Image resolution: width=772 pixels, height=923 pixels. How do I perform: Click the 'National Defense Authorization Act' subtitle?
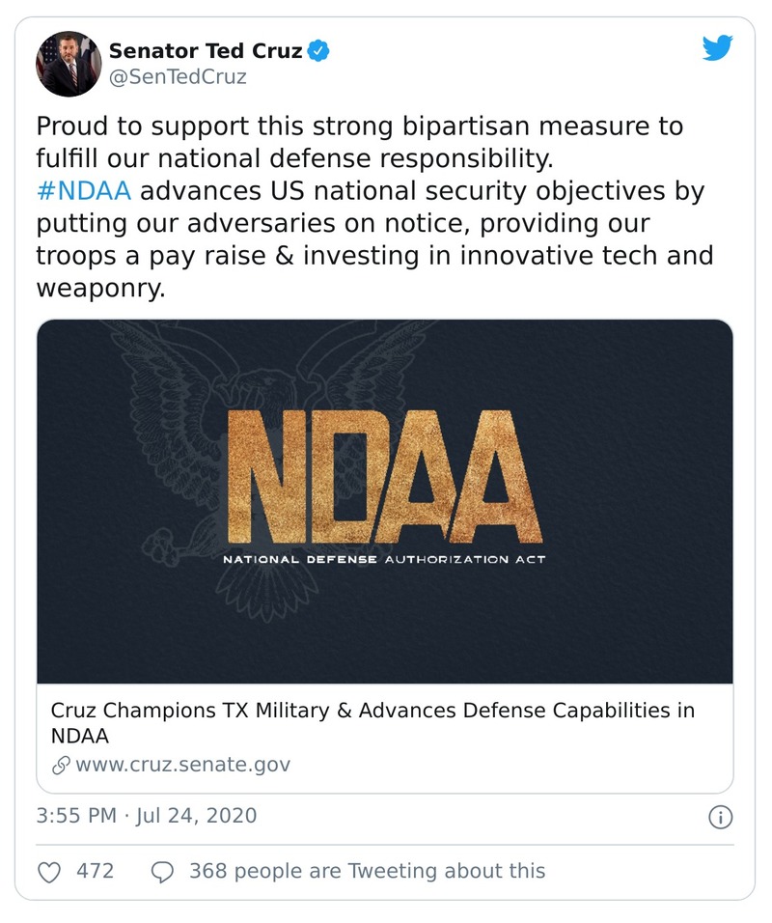384,559
